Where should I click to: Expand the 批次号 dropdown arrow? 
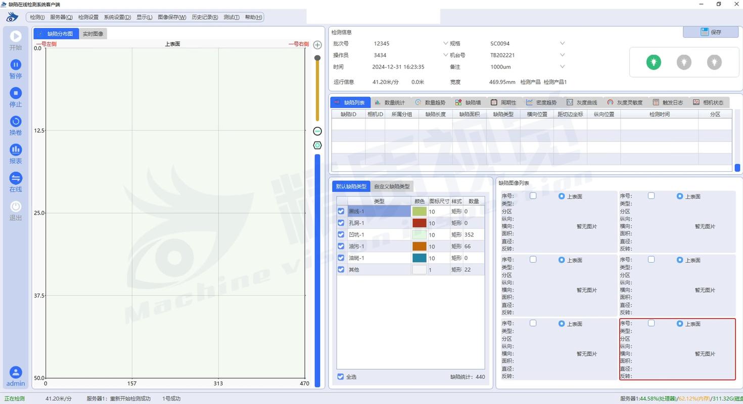(445, 43)
